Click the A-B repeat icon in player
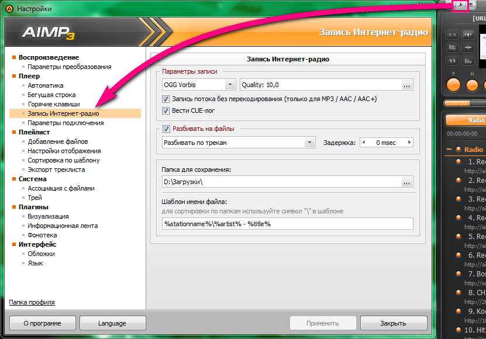The height and width of the screenshot is (339, 486). [x=452, y=34]
